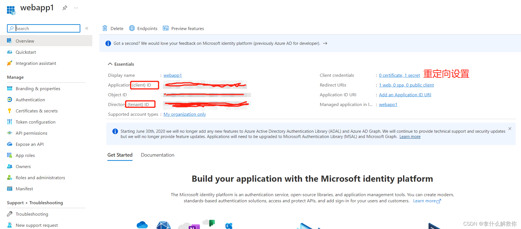Collapse the sidebar with double chevron
The height and width of the screenshot is (229, 521).
click(87, 28)
